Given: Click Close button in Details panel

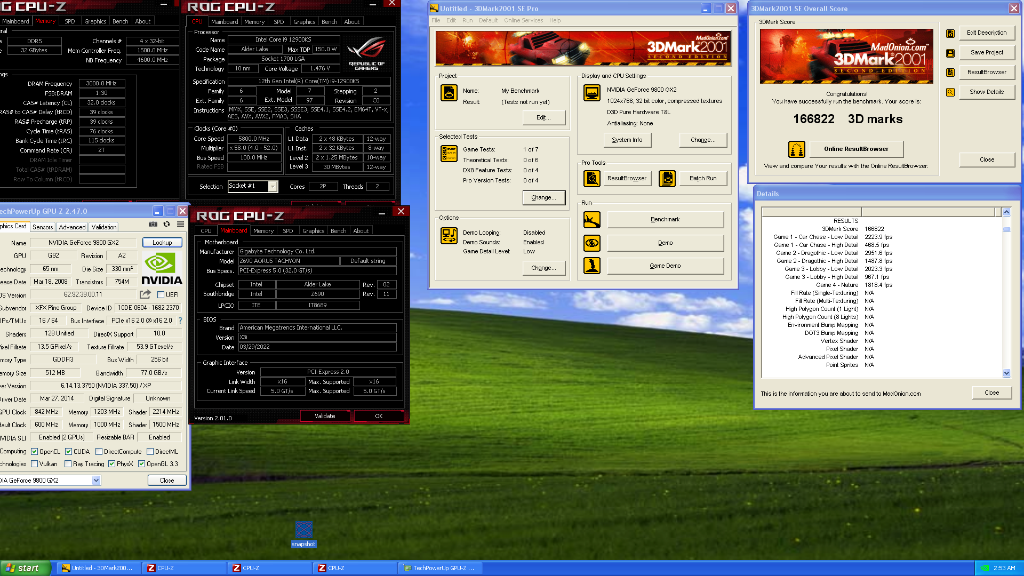Looking at the screenshot, I should pos(991,393).
